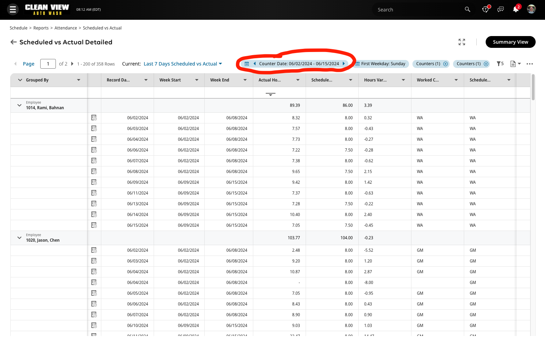Image resolution: width=545 pixels, height=345 pixels.
Task: Click the search magnifier icon
Action: pyautogui.click(x=467, y=9)
